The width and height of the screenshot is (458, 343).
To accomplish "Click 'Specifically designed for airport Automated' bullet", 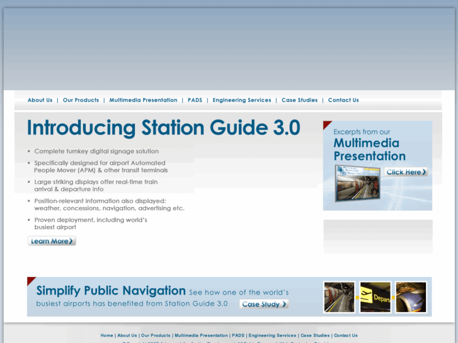I will click(100, 163).
